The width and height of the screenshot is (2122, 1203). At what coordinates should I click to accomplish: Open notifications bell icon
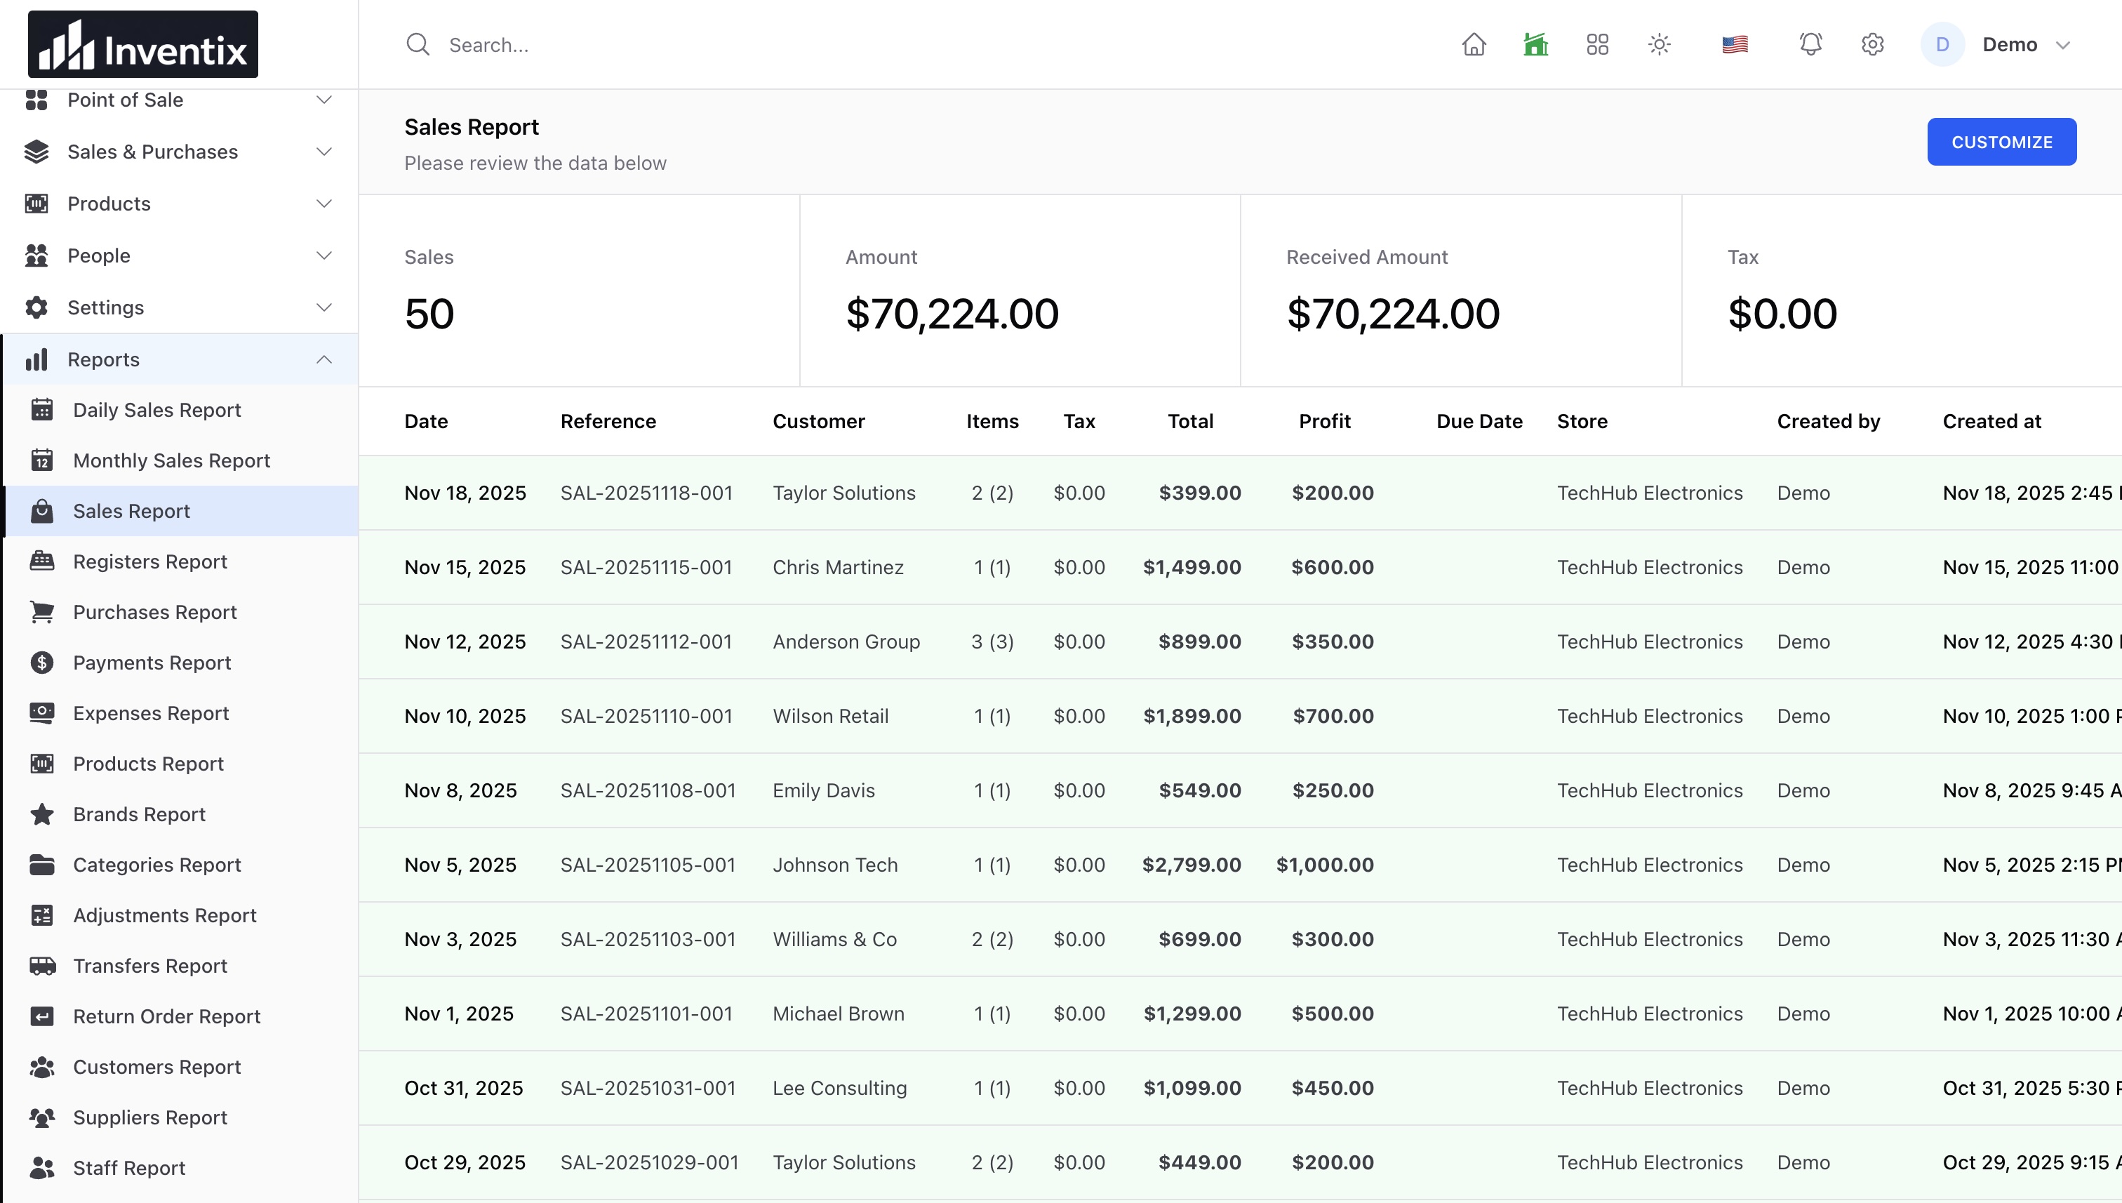tap(1810, 45)
